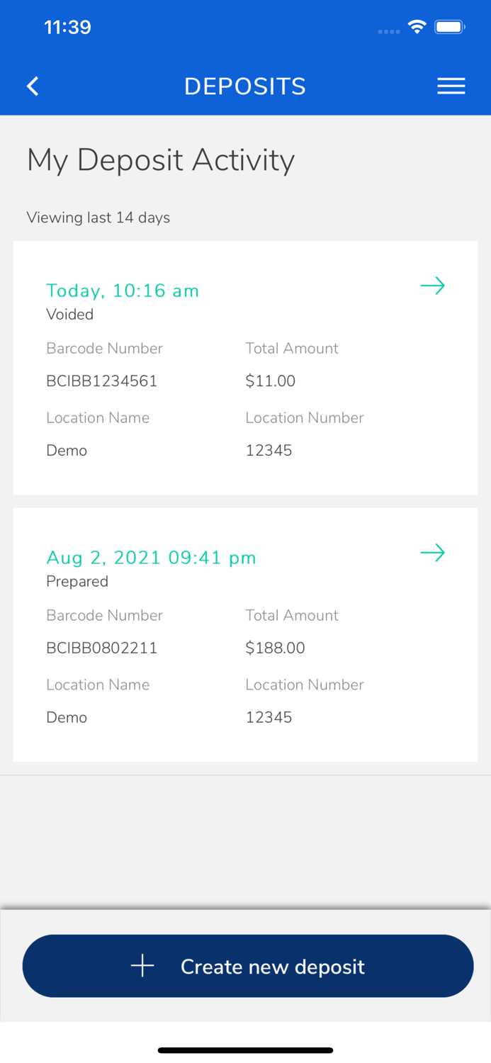The height and width of the screenshot is (1063, 491).
Task: Tap the Voided status label
Action: coord(69,315)
